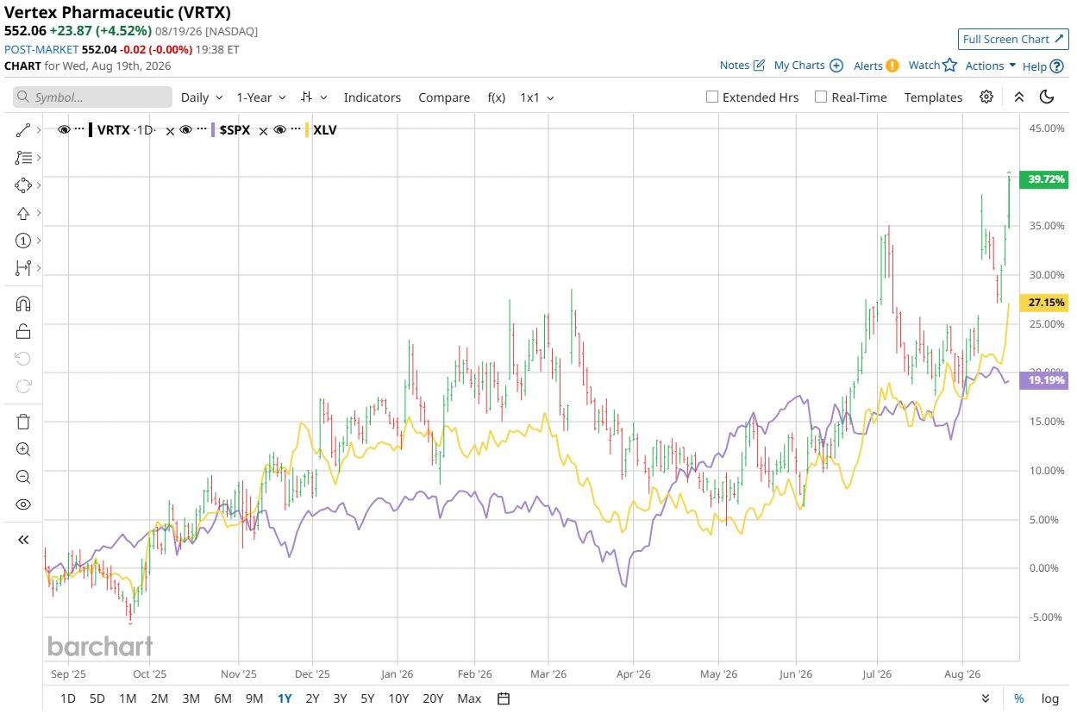
Task: Collapse the left drawing toolbar
Action: coord(23,540)
